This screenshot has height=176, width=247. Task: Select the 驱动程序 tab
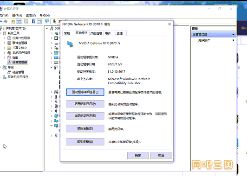point(81,33)
